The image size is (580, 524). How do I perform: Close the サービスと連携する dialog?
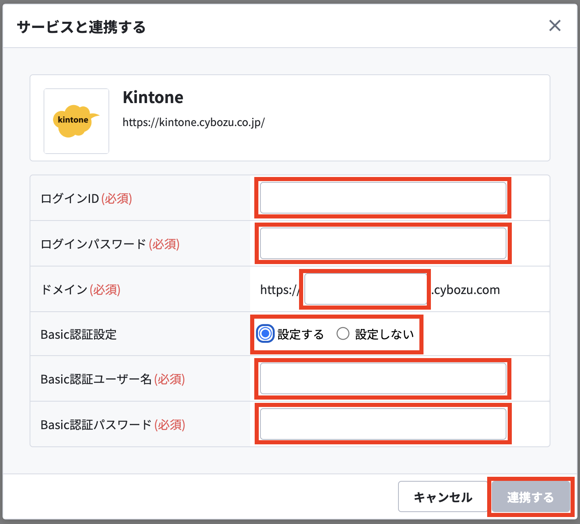pos(555,26)
